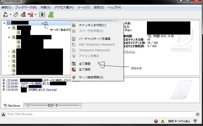This screenshot has height=126, width=203.
Task: Click the disconnect toolbar icon with red X
Action: click(23, 15)
